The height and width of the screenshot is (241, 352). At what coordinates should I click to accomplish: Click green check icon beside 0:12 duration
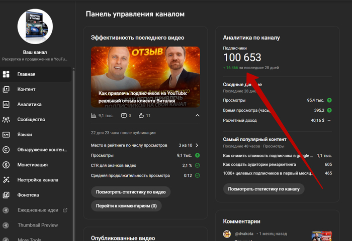click(x=197, y=175)
